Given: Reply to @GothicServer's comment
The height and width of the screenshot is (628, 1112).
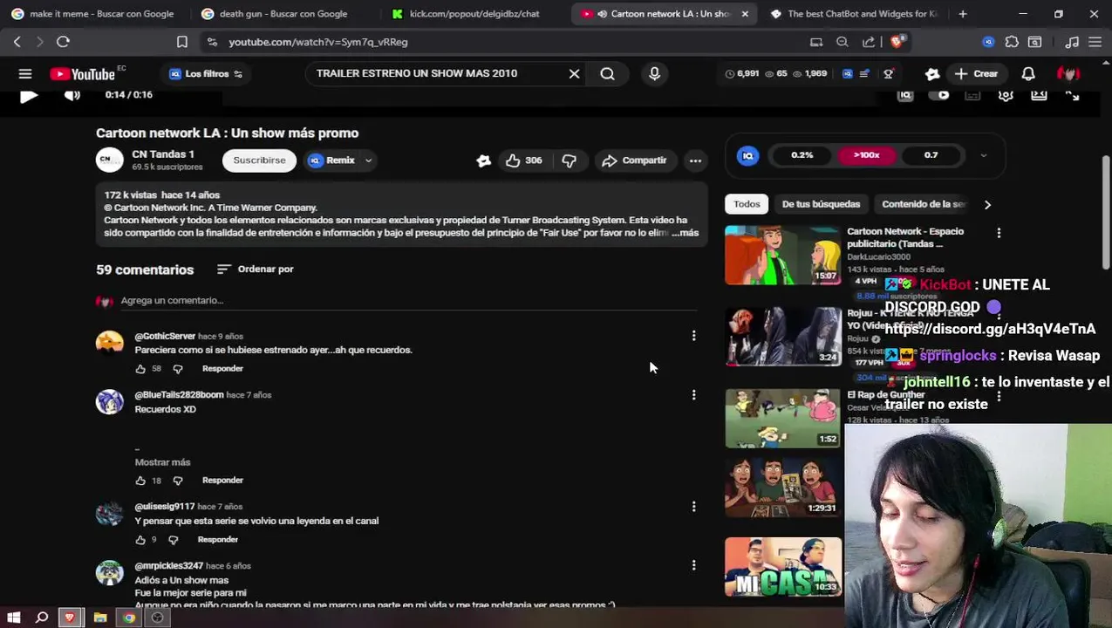Looking at the screenshot, I should coord(222,369).
